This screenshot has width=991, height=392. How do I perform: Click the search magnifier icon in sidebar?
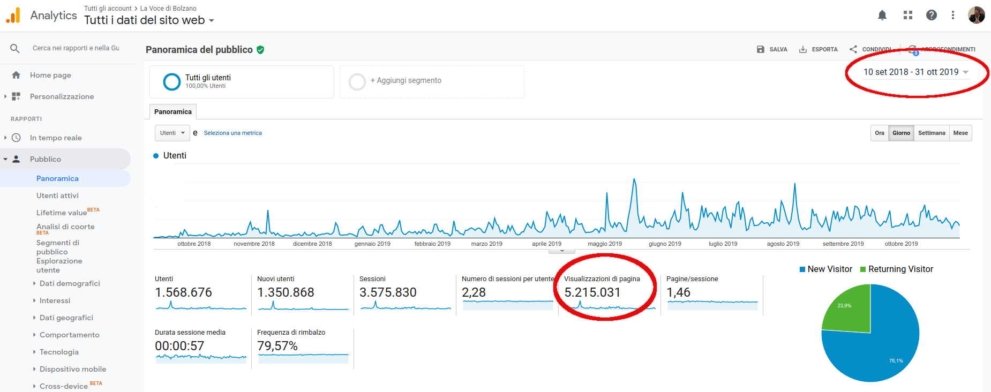[15, 48]
